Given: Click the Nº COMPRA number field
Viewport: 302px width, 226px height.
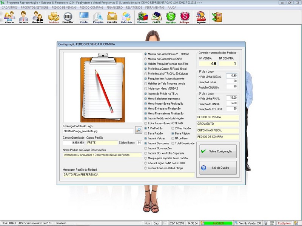Looking at the screenshot, I should coord(228,64).
